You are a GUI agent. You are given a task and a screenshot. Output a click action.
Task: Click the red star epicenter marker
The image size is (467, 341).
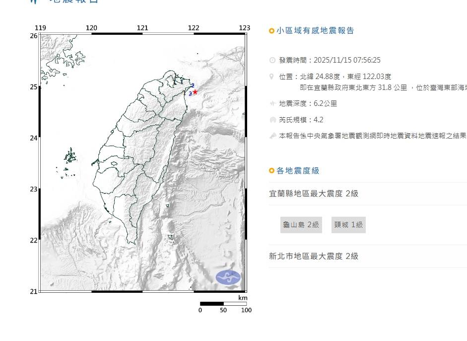195,92
